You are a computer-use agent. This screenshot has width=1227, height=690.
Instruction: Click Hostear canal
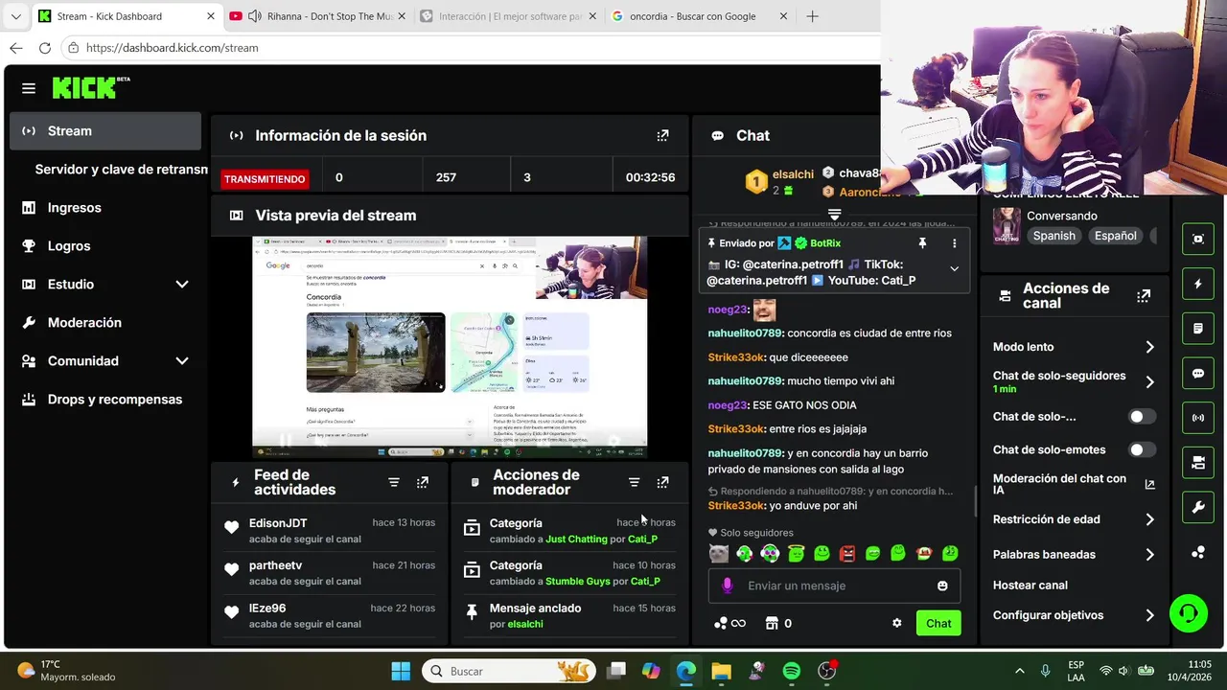[1030, 585]
